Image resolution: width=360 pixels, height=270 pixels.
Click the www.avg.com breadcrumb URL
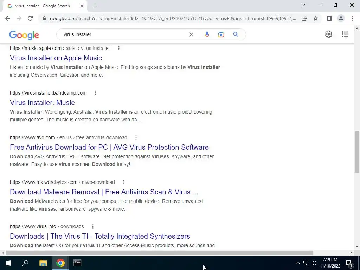69,137
